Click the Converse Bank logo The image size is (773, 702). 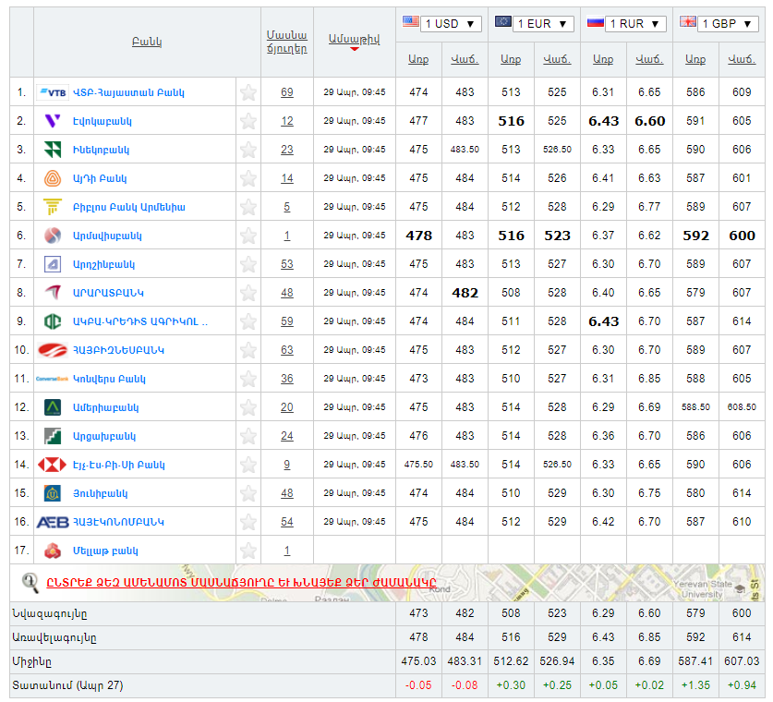click(53, 379)
